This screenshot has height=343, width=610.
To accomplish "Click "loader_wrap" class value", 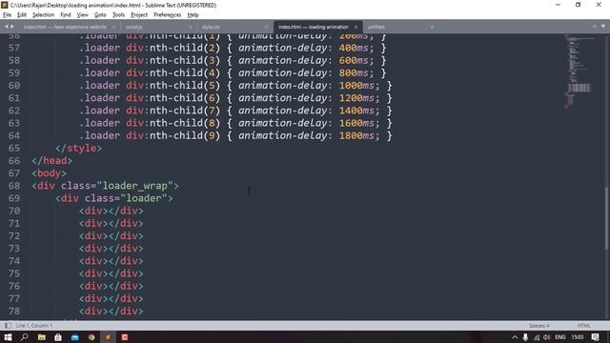I will click(135, 186).
